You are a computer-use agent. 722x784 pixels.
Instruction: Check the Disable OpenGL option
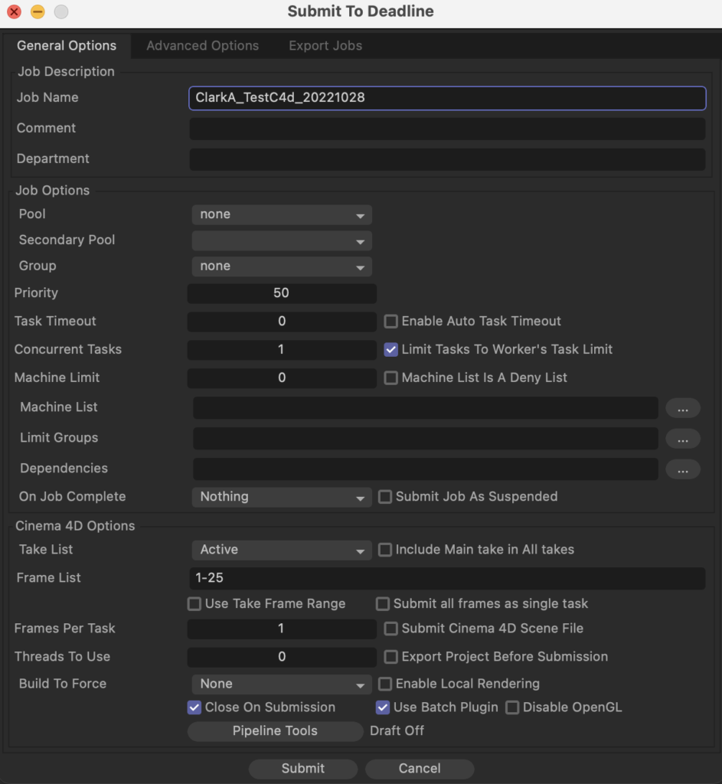coord(512,707)
